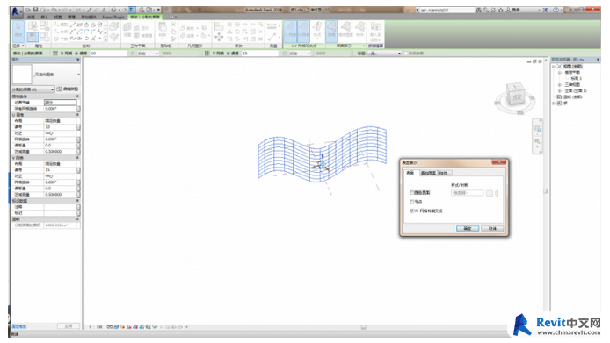
Task: Click the Intersects ribbon tool
Action: pos(317,31)
